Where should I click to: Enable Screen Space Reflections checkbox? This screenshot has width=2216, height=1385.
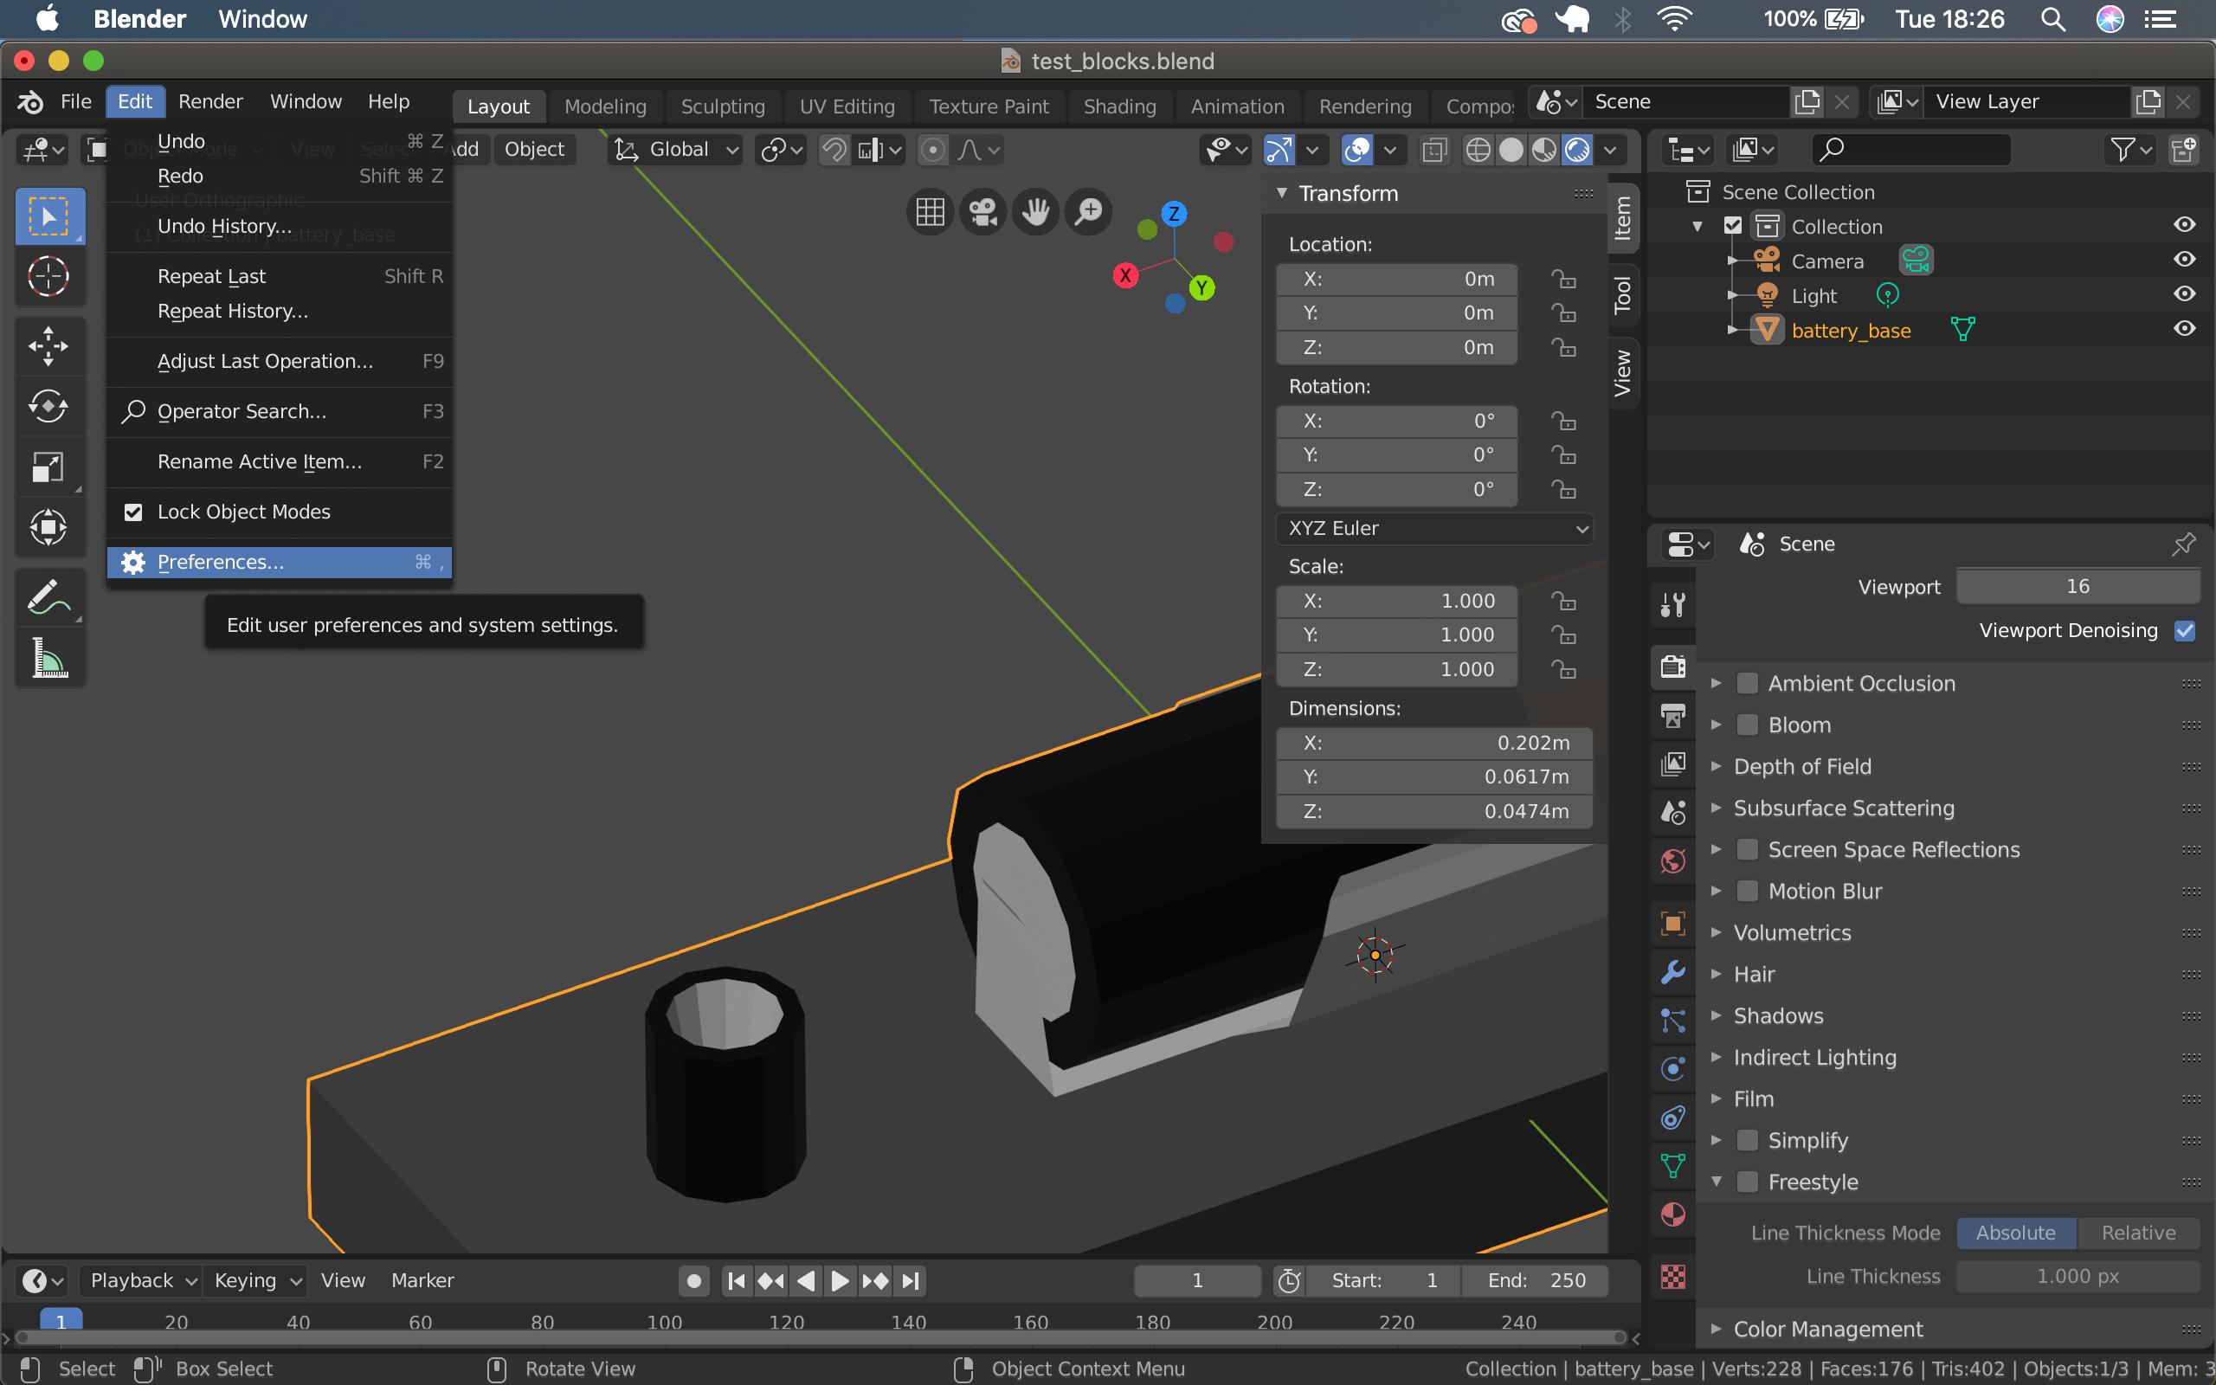coord(1747,849)
